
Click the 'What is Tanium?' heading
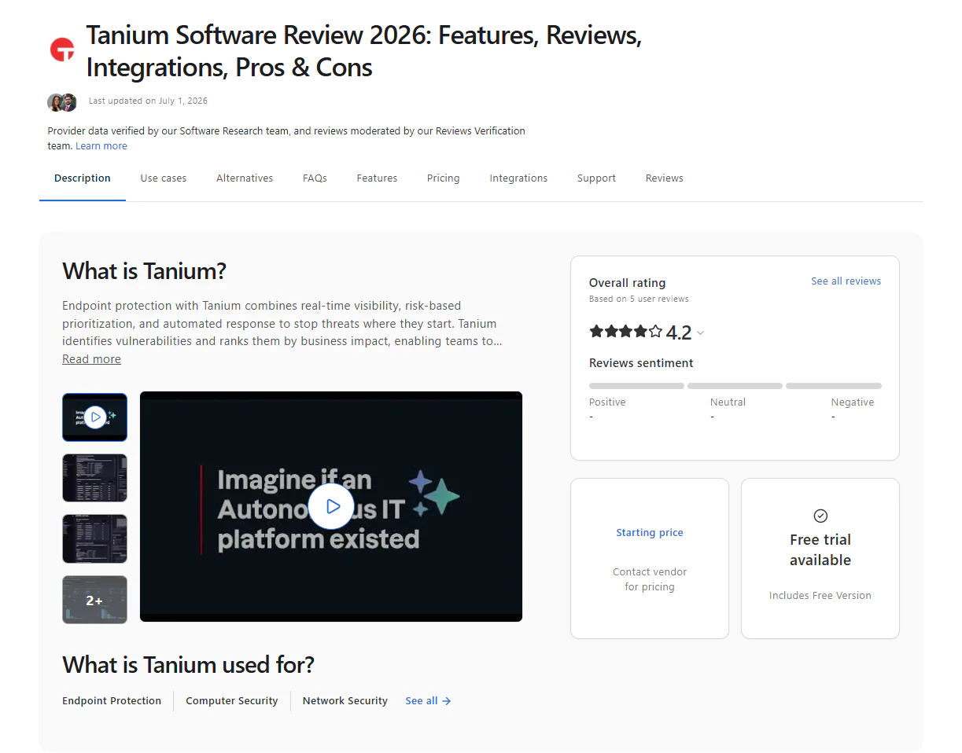[144, 272]
